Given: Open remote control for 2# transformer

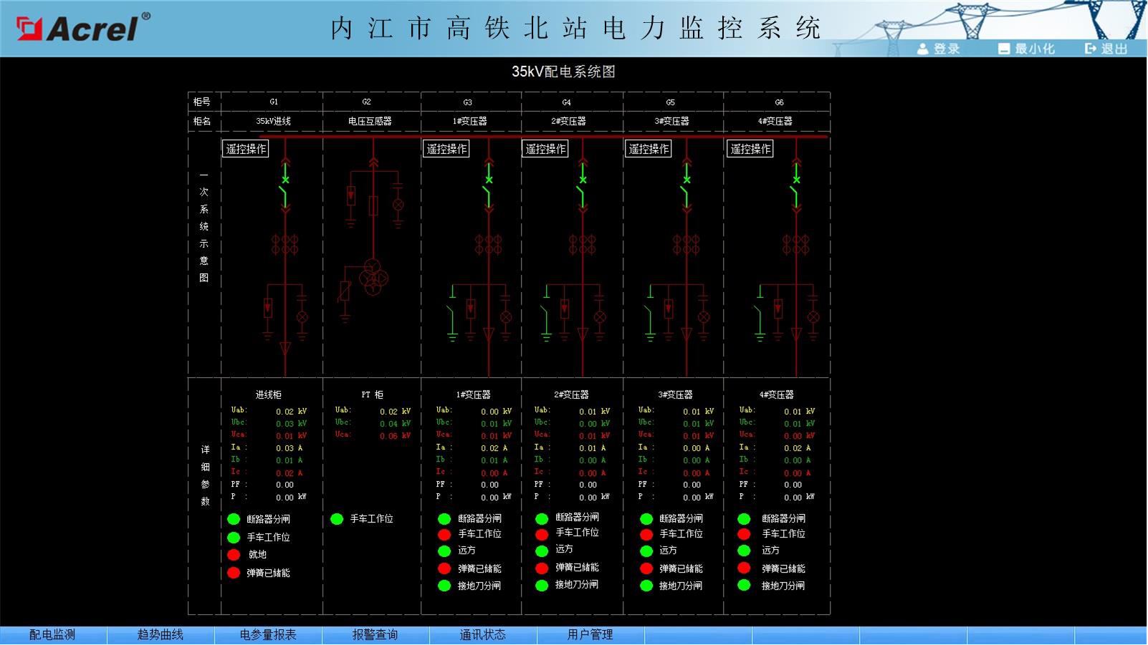Looking at the screenshot, I should coord(545,149).
